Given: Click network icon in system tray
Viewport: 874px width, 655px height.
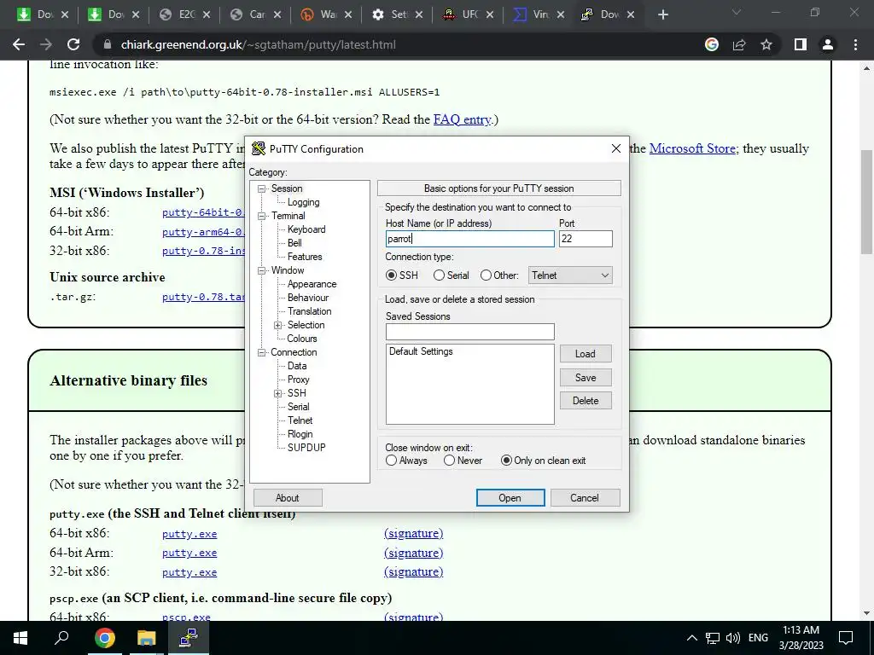Looking at the screenshot, I should (x=713, y=638).
